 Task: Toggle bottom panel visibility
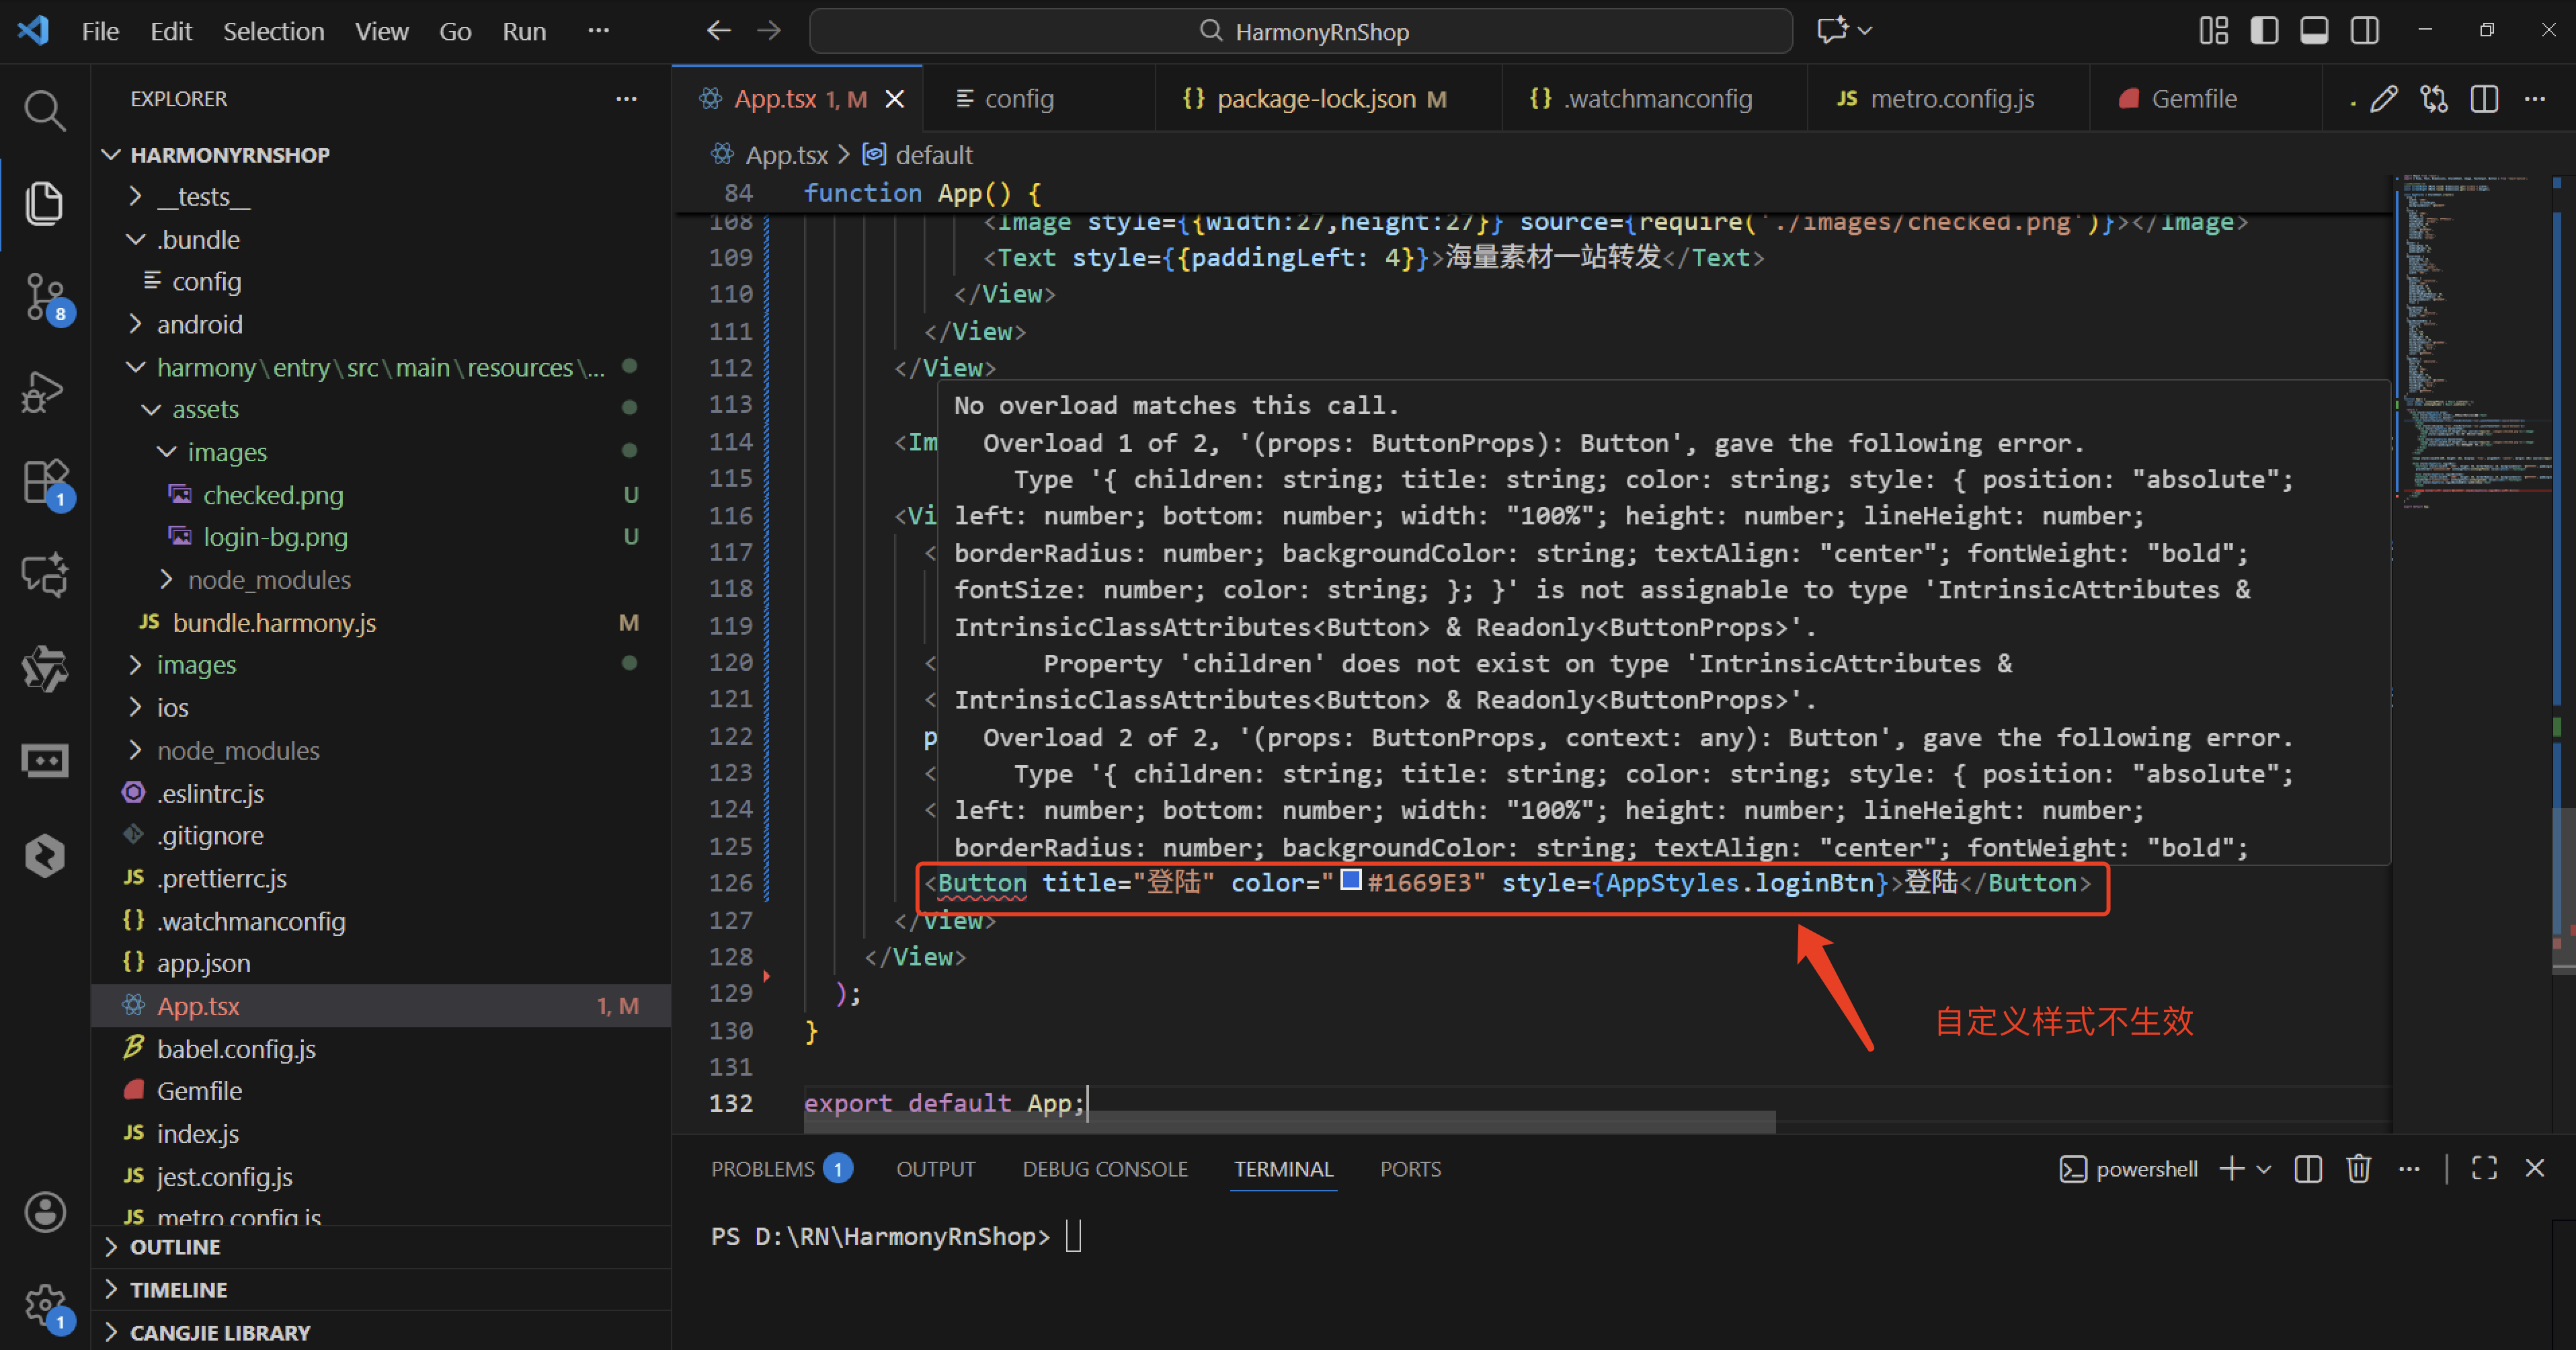[x=2314, y=31]
